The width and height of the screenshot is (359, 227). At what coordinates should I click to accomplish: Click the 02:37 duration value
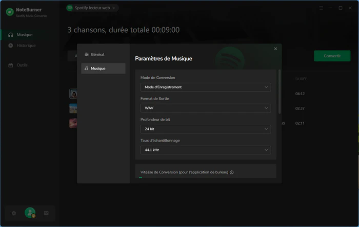(300, 108)
